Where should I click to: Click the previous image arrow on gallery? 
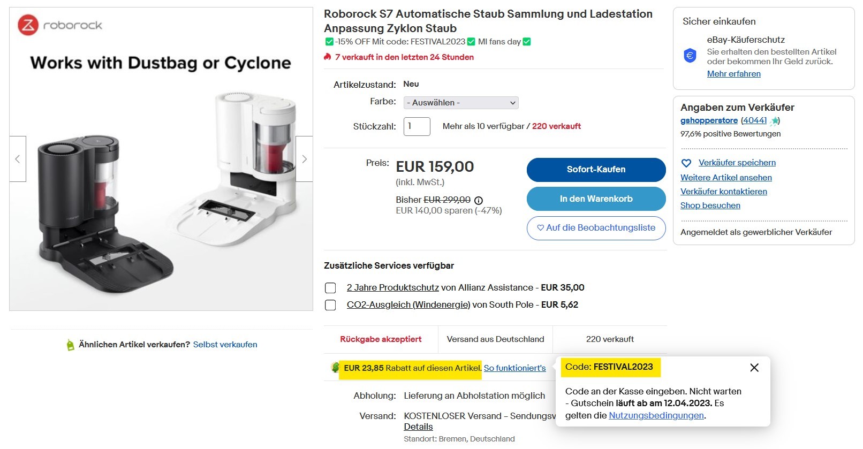tap(18, 159)
